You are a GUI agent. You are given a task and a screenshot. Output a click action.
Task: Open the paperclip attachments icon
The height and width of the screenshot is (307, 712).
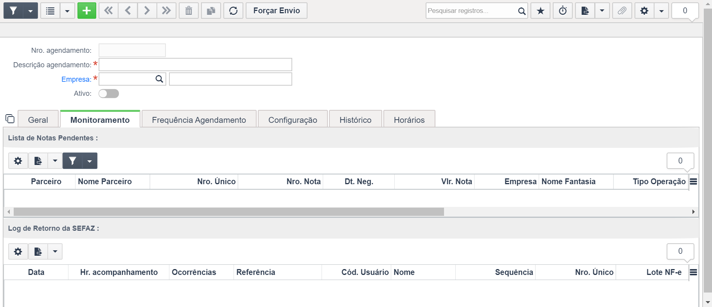click(622, 11)
